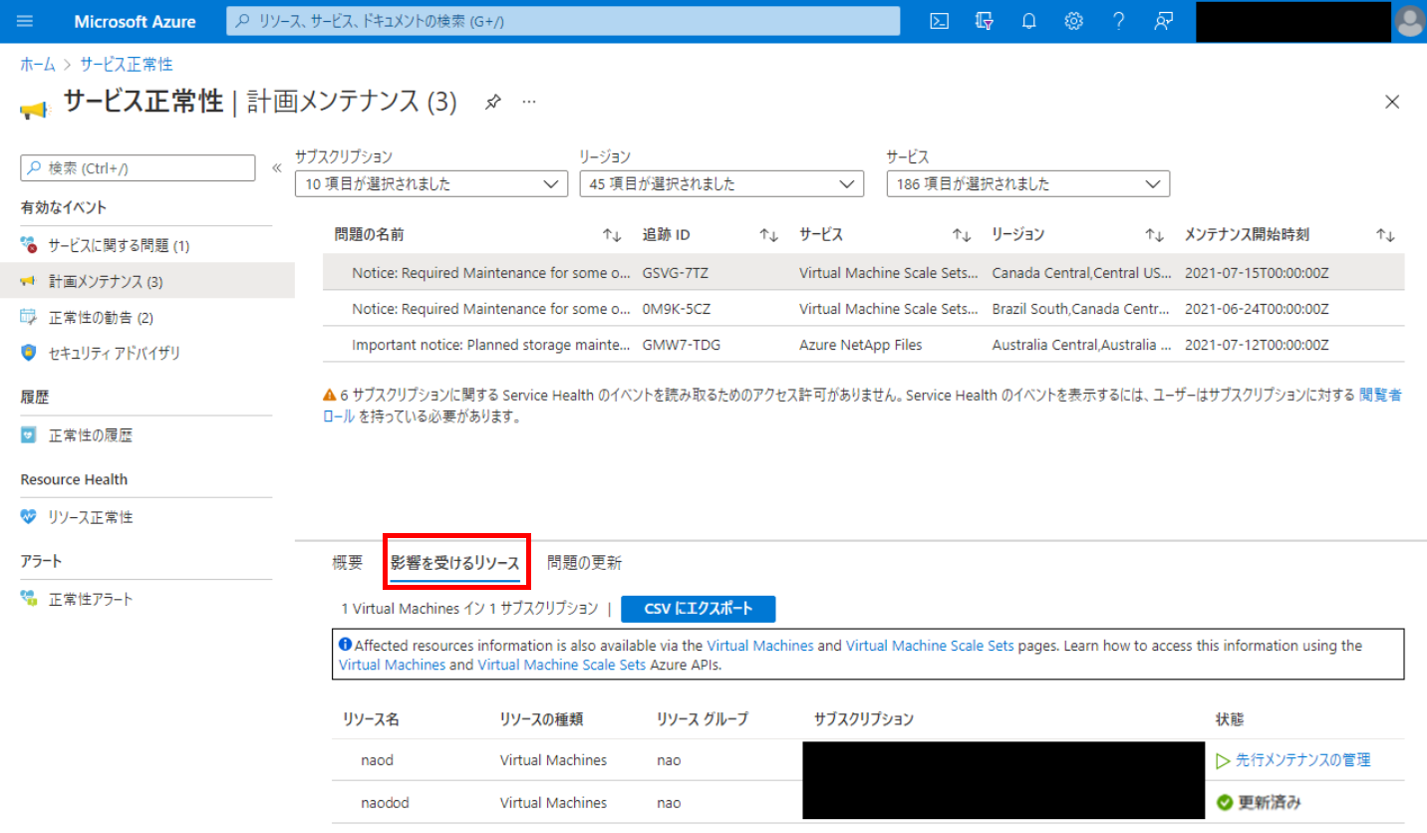
Task: Click the naod resource name
Action: pos(378,760)
